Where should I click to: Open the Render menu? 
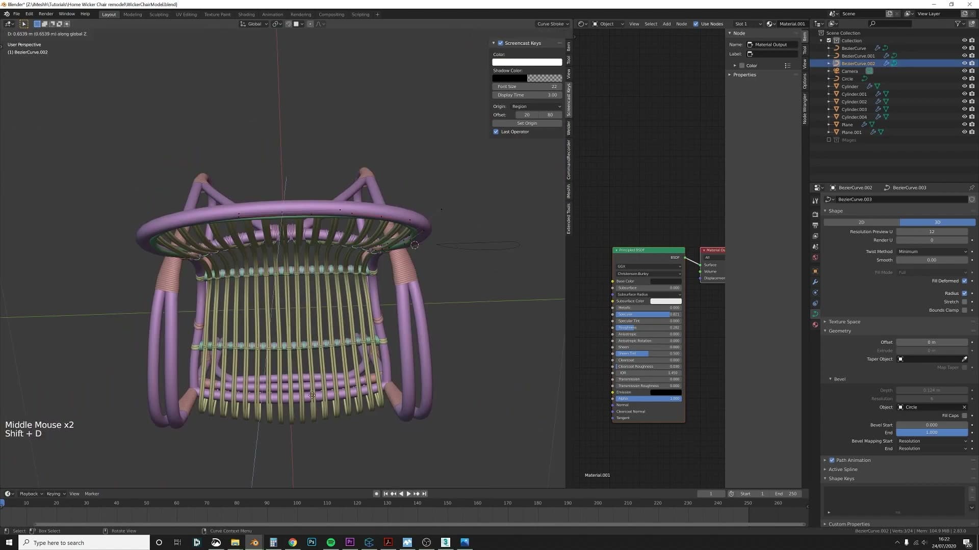coord(45,14)
